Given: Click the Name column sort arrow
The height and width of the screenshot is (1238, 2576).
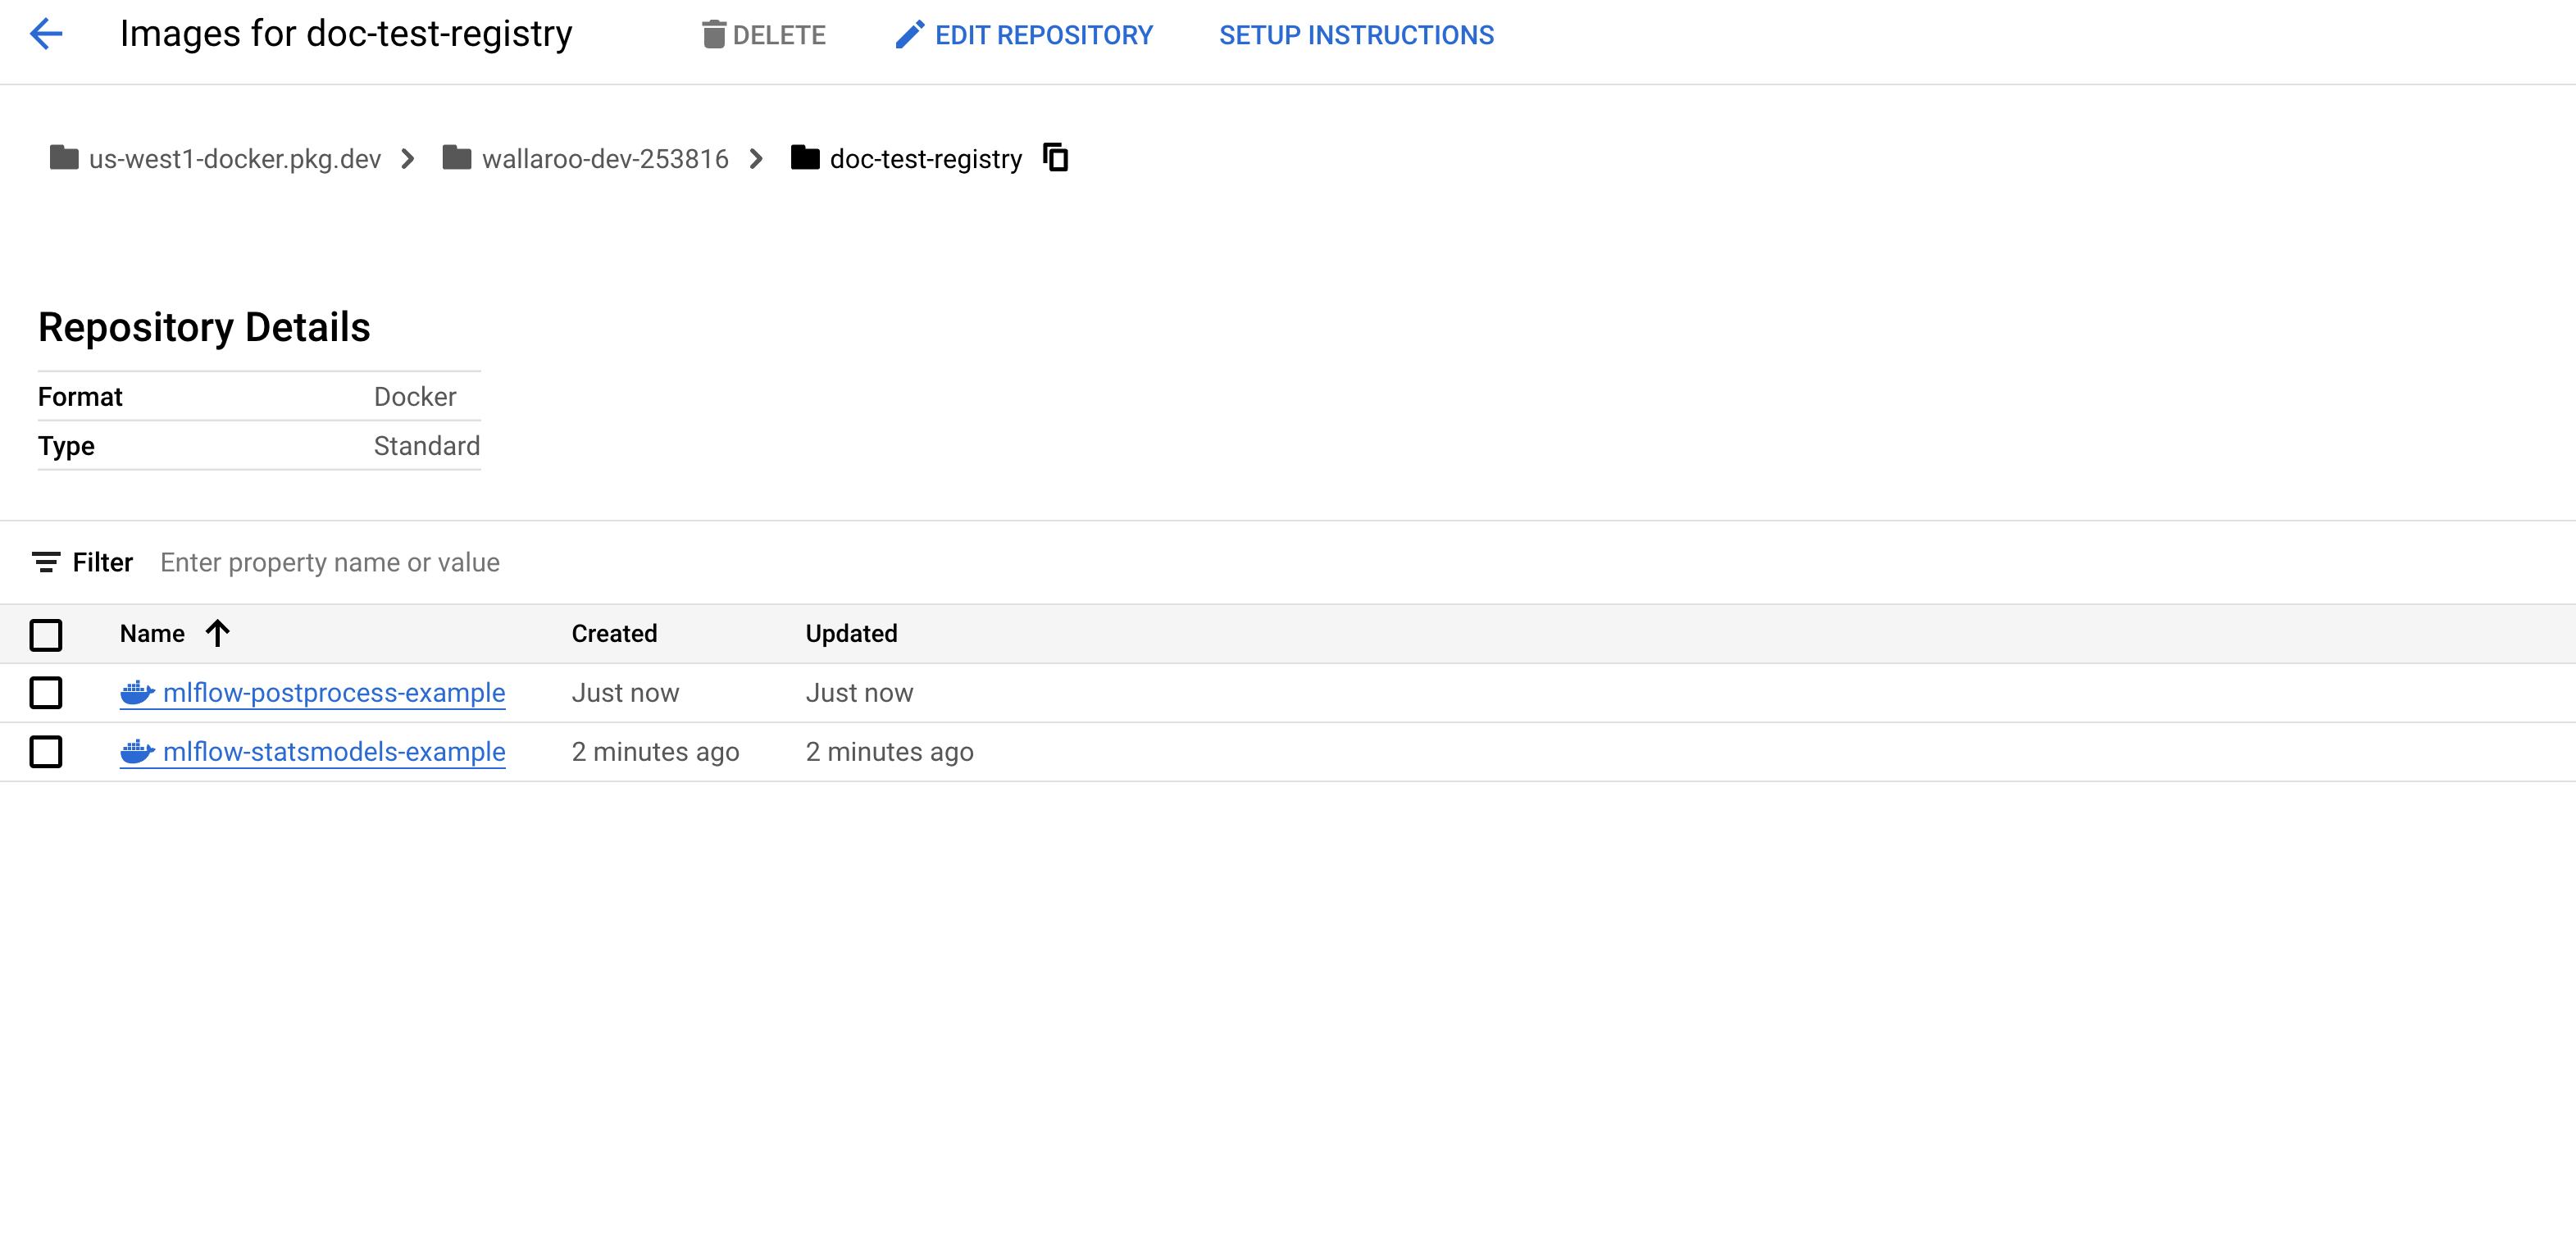Looking at the screenshot, I should [x=217, y=633].
